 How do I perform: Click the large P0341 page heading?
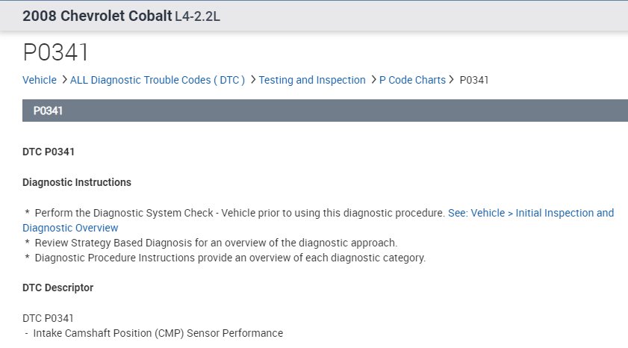(56, 52)
